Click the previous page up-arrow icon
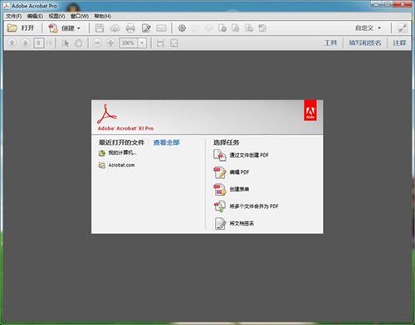The width and height of the screenshot is (415, 325). (x=12, y=43)
